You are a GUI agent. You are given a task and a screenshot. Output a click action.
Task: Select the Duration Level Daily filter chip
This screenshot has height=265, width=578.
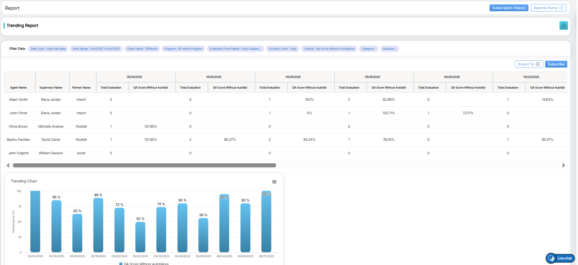[282, 49]
